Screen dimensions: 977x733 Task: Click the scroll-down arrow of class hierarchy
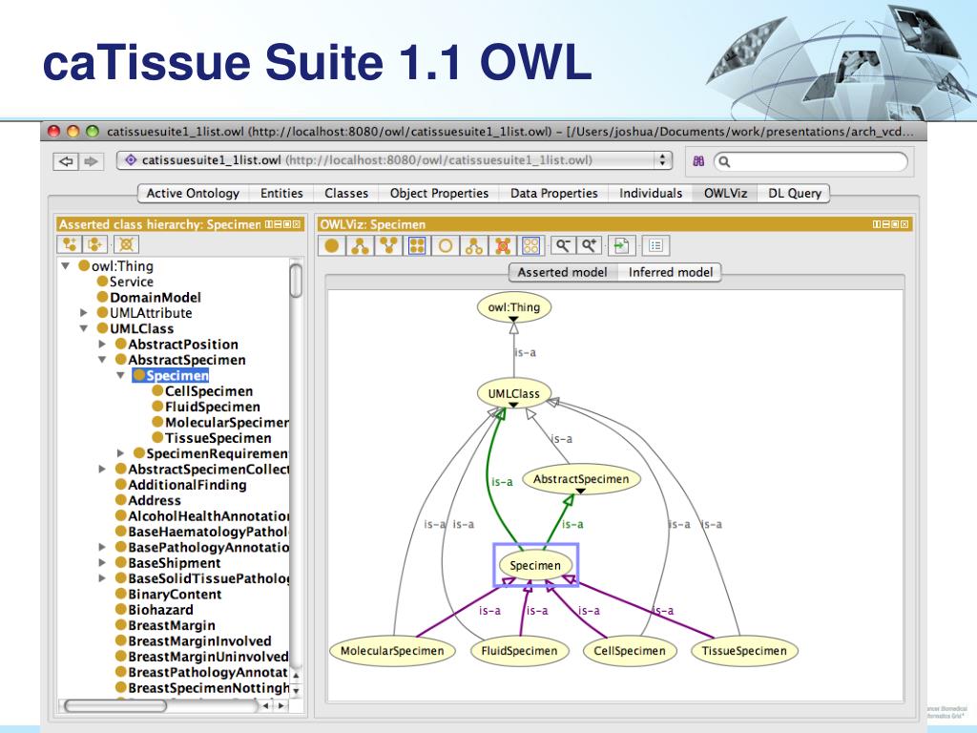[297, 691]
